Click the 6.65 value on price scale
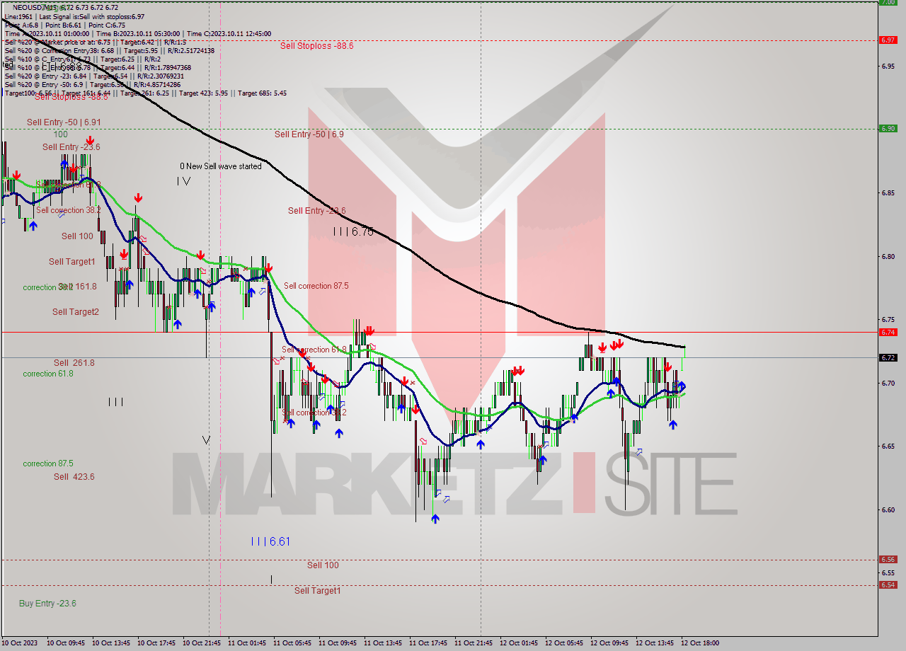This screenshot has width=906, height=651. [888, 447]
